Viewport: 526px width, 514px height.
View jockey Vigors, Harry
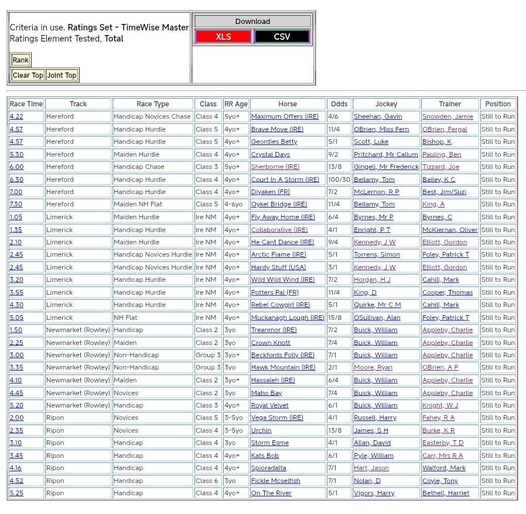click(x=374, y=493)
